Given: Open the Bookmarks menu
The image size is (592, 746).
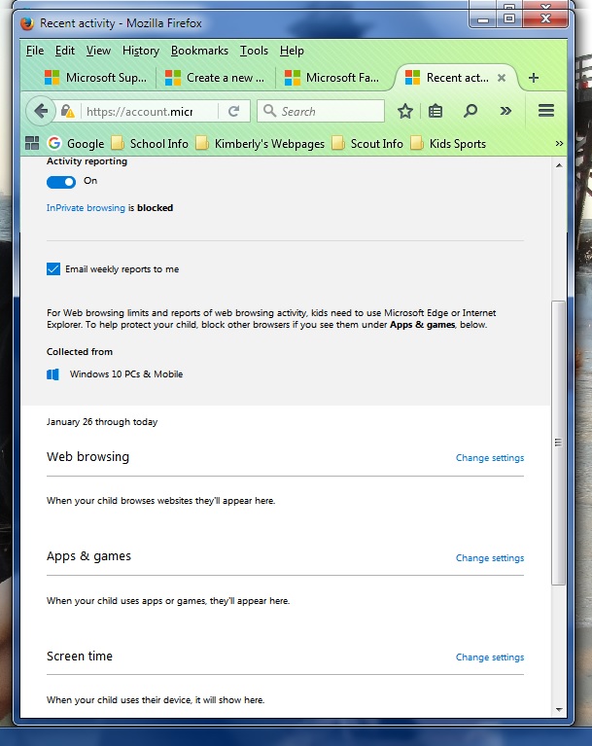Looking at the screenshot, I should pyautogui.click(x=199, y=51).
